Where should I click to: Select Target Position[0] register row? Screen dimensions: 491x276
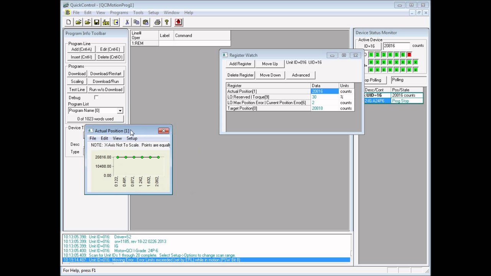(290, 108)
